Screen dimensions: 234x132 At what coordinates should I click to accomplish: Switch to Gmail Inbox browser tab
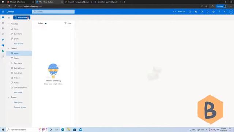[79, 2]
